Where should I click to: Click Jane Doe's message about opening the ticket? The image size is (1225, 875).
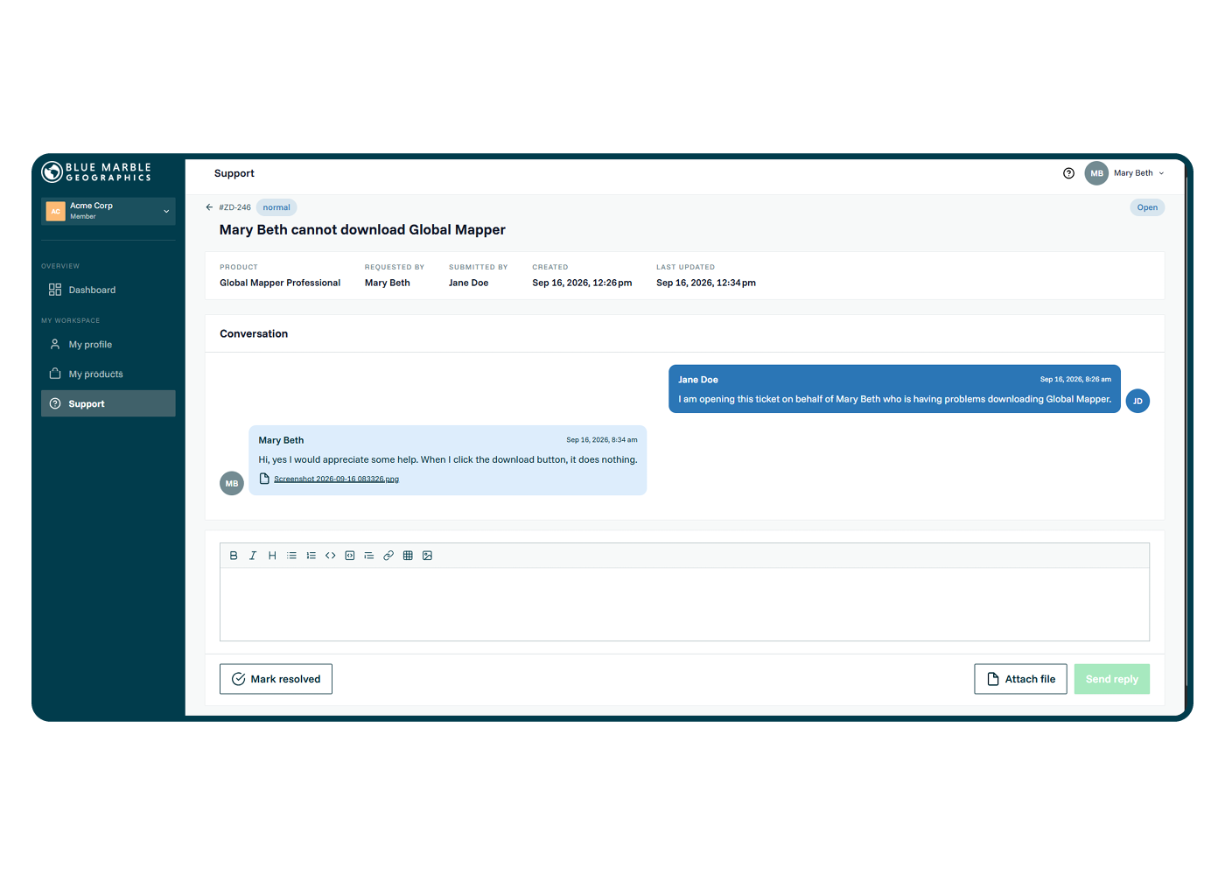[894, 399]
